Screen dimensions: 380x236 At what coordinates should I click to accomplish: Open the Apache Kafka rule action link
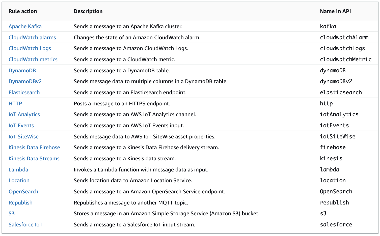pyautogui.click(x=25, y=26)
